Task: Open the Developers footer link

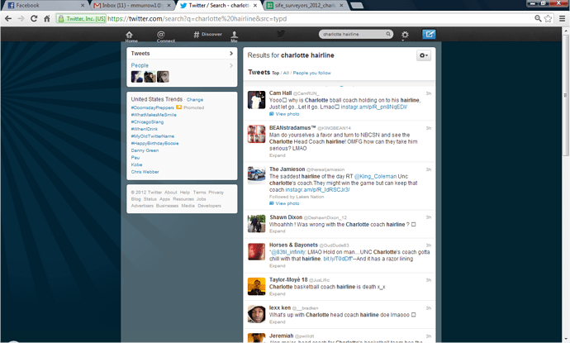Action: [x=209, y=206]
